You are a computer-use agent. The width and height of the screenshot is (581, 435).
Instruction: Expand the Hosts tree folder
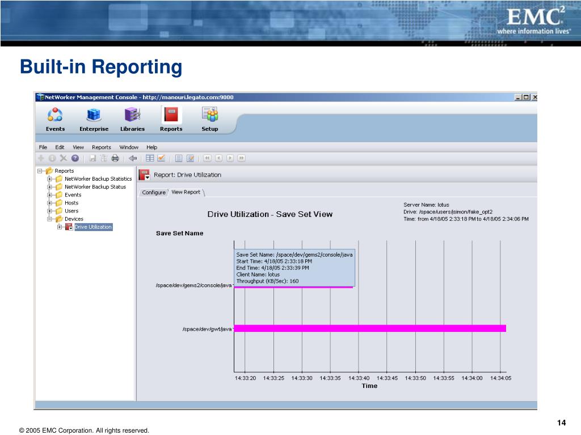49,203
